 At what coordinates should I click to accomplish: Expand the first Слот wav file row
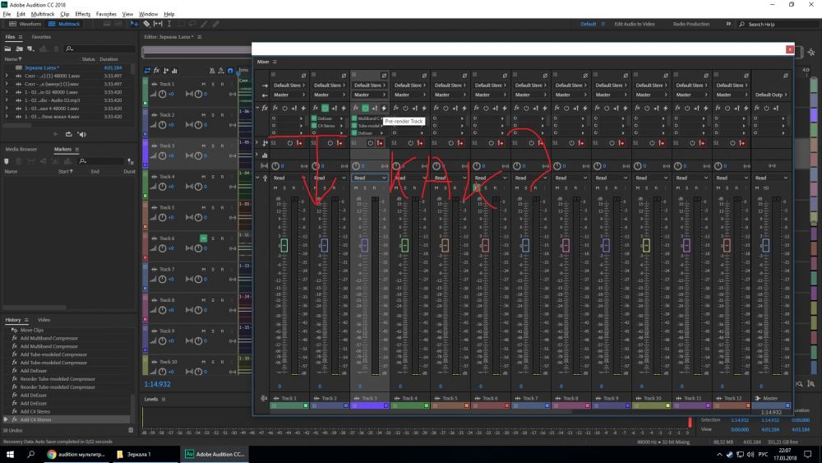pos(7,76)
